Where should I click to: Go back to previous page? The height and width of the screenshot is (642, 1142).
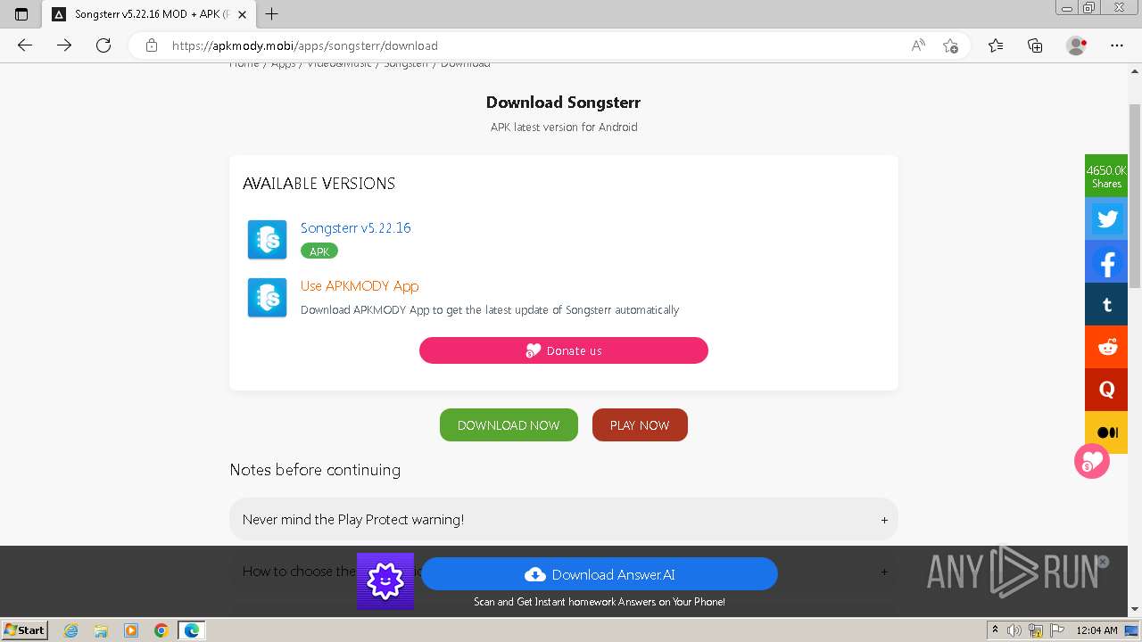click(25, 45)
